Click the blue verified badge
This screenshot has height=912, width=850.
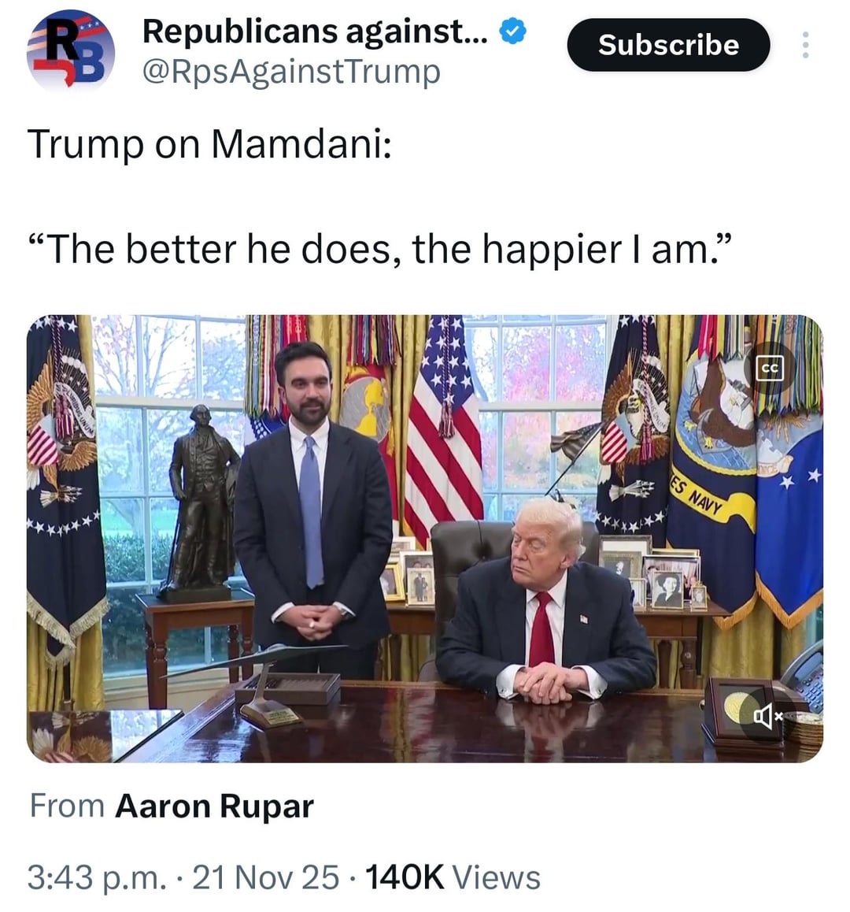[513, 31]
